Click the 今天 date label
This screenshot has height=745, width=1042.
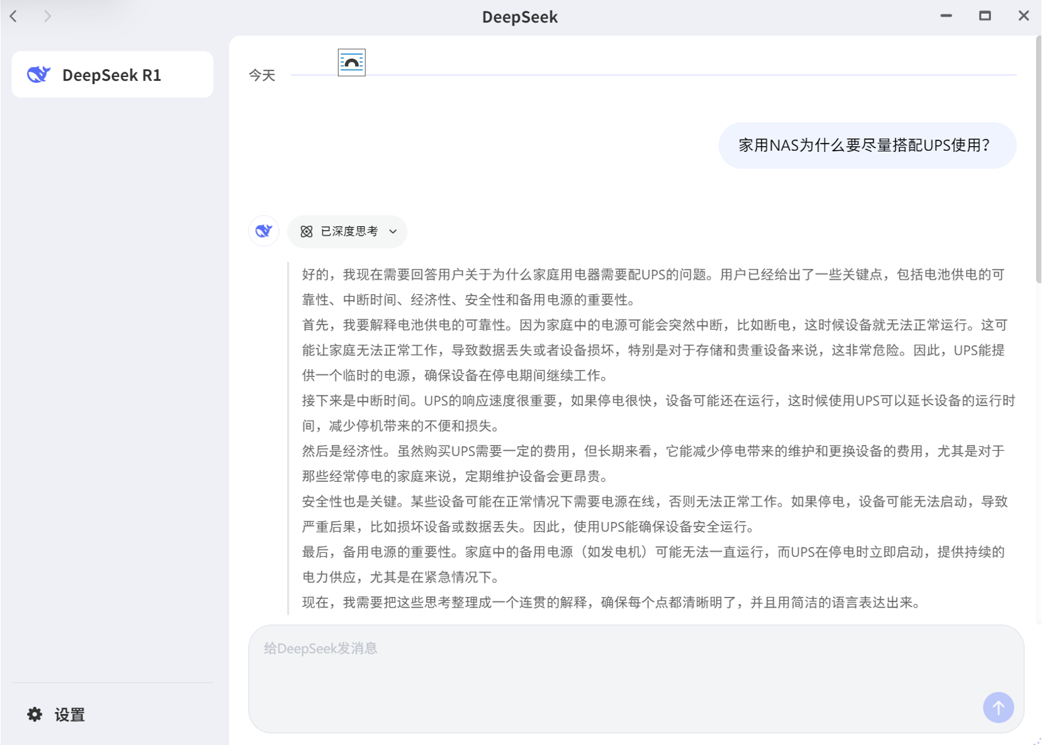click(x=262, y=76)
